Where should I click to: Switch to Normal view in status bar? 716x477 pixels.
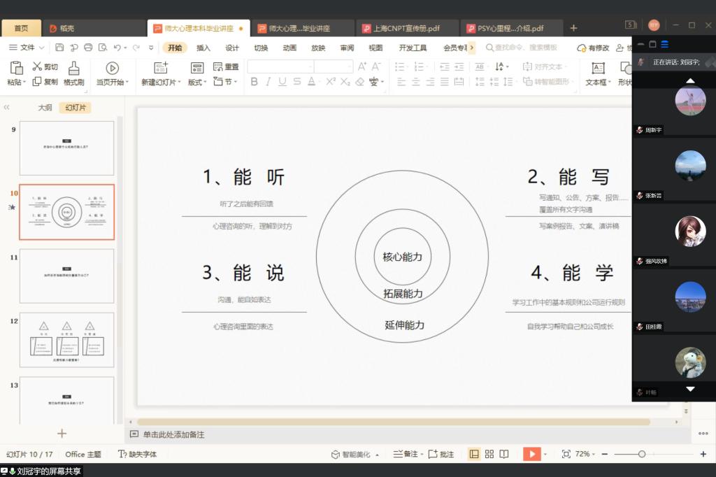click(x=474, y=454)
